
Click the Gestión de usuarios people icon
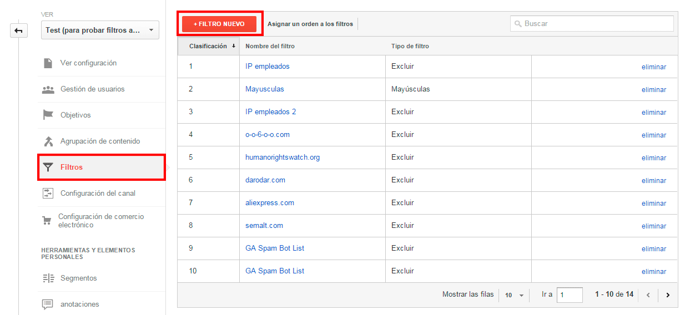[48, 89]
